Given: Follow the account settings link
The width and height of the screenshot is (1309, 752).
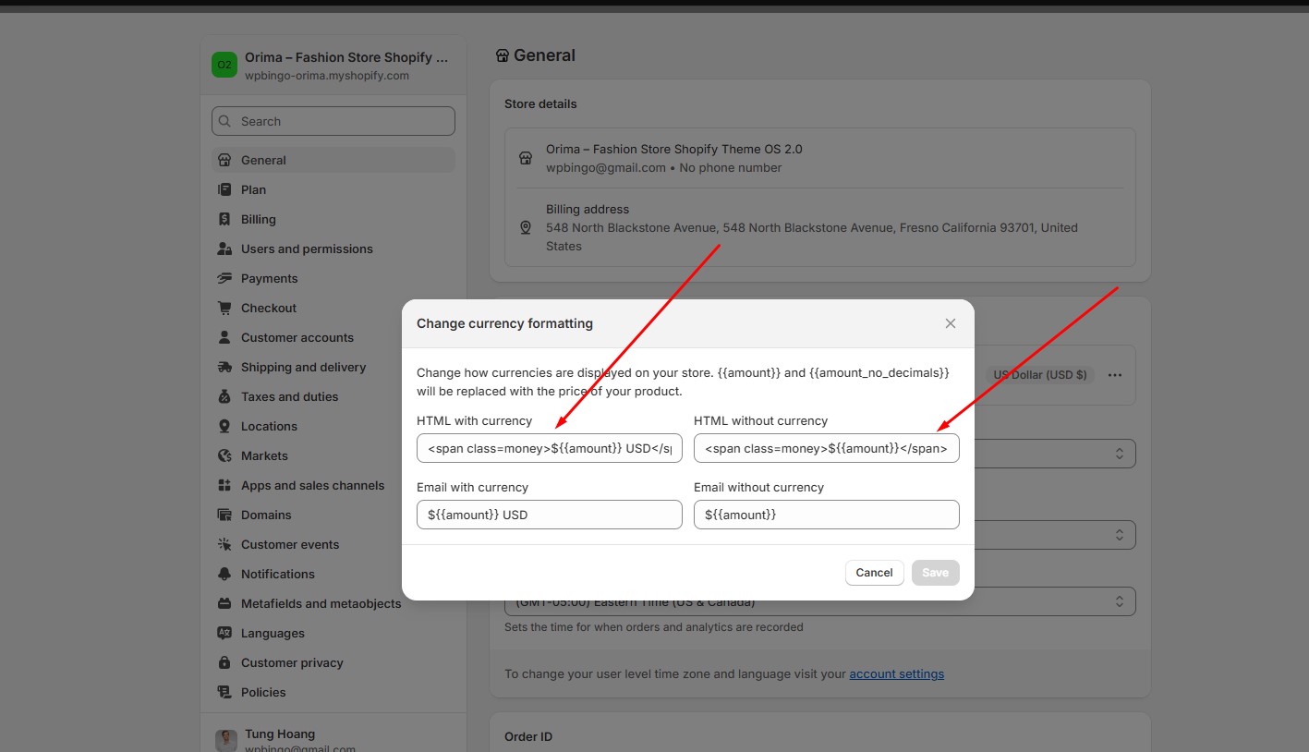Looking at the screenshot, I should (896, 674).
